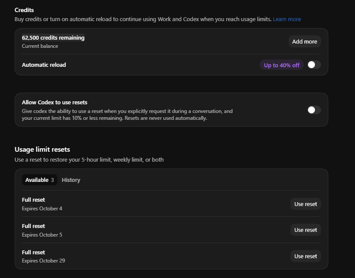Click the Current balance label
Screen dimensions: 355x278
[x=40, y=46]
